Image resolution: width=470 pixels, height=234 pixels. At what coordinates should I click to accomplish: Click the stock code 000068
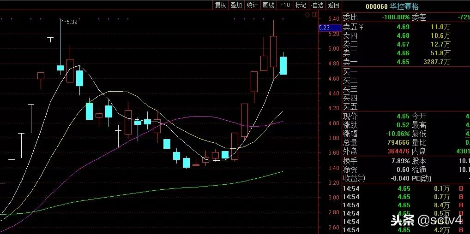(376, 6)
